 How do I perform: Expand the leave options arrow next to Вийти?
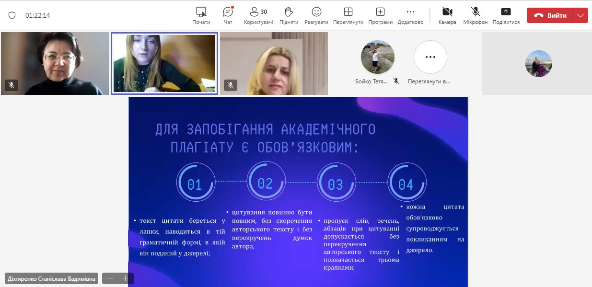click(581, 15)
